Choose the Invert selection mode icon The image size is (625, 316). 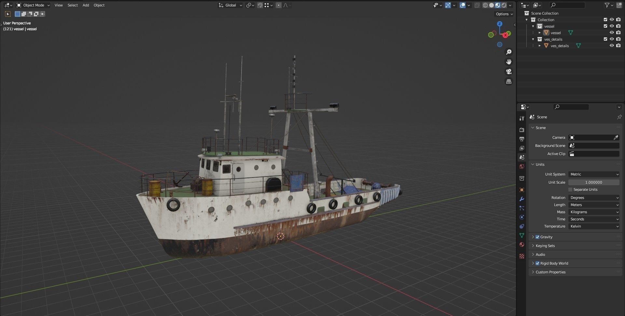point(36,14)
